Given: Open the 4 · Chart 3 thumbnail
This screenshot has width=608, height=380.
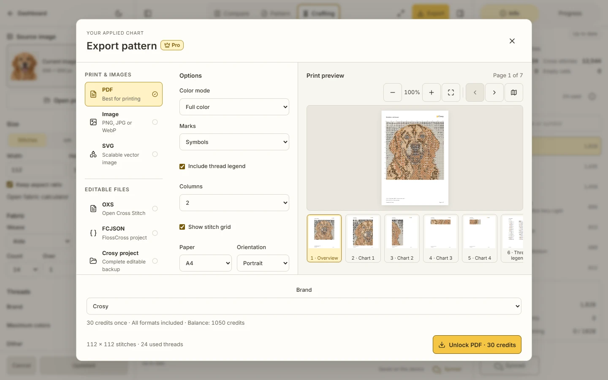Looking at the screenshot, I should pos(441,239).
